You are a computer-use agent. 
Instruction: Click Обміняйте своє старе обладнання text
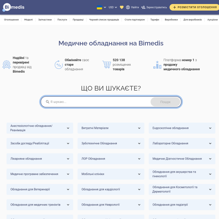pos(77,65)
